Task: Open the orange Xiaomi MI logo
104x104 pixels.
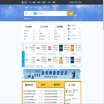Action: (72, 48)
